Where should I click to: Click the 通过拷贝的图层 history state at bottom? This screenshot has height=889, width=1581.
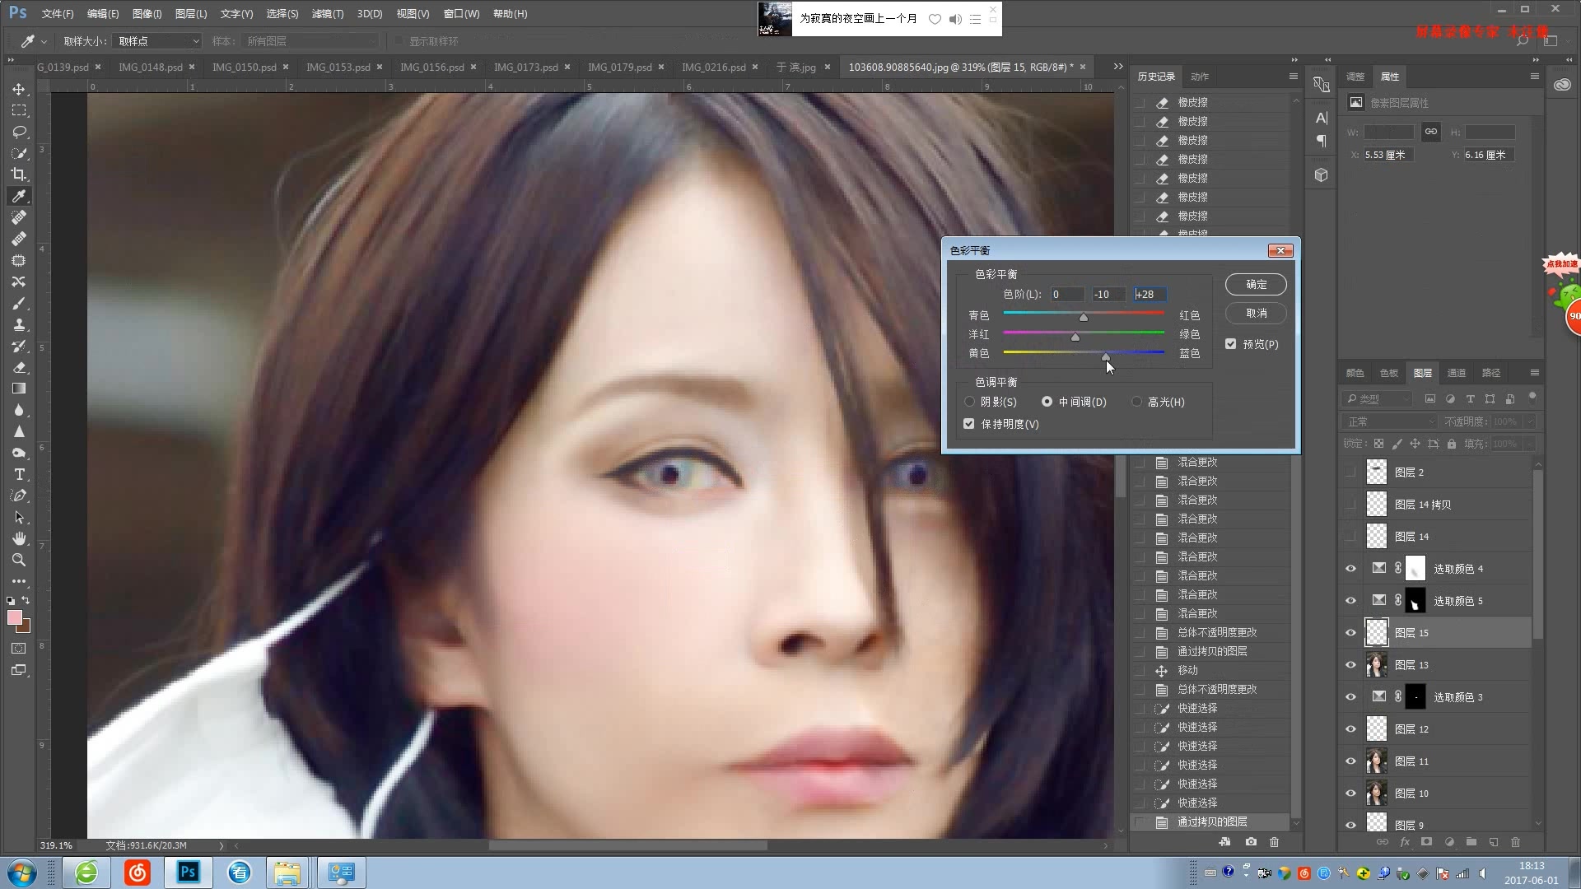coord(1211,822)
